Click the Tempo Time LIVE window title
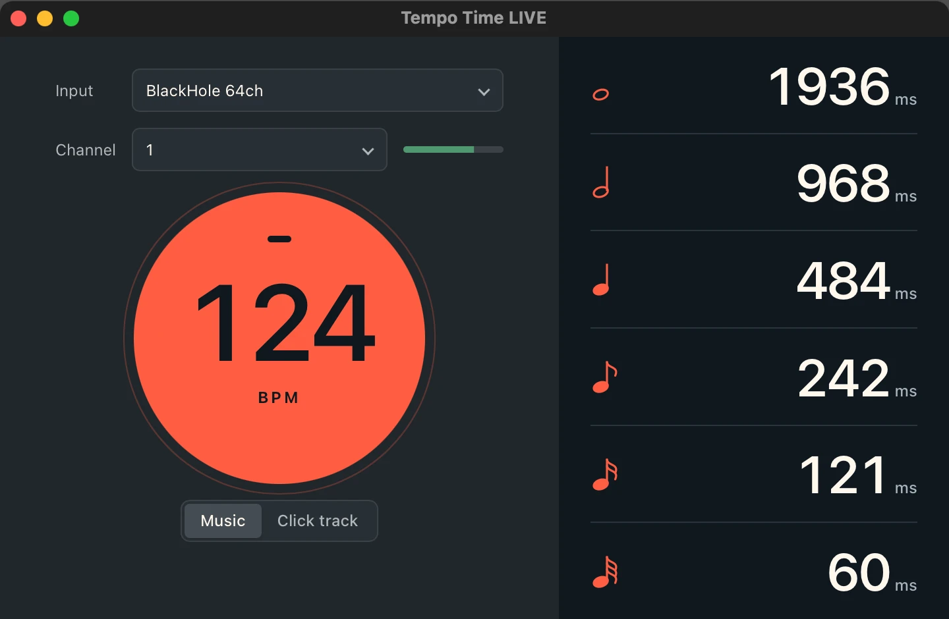 coord(474,18)
